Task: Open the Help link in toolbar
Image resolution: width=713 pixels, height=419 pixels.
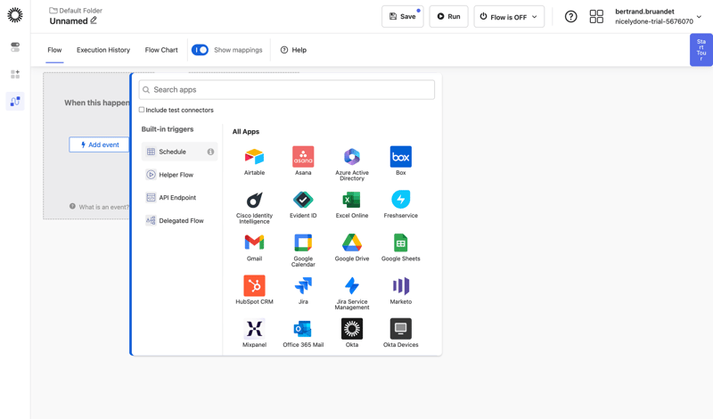Action: (293, 50)
